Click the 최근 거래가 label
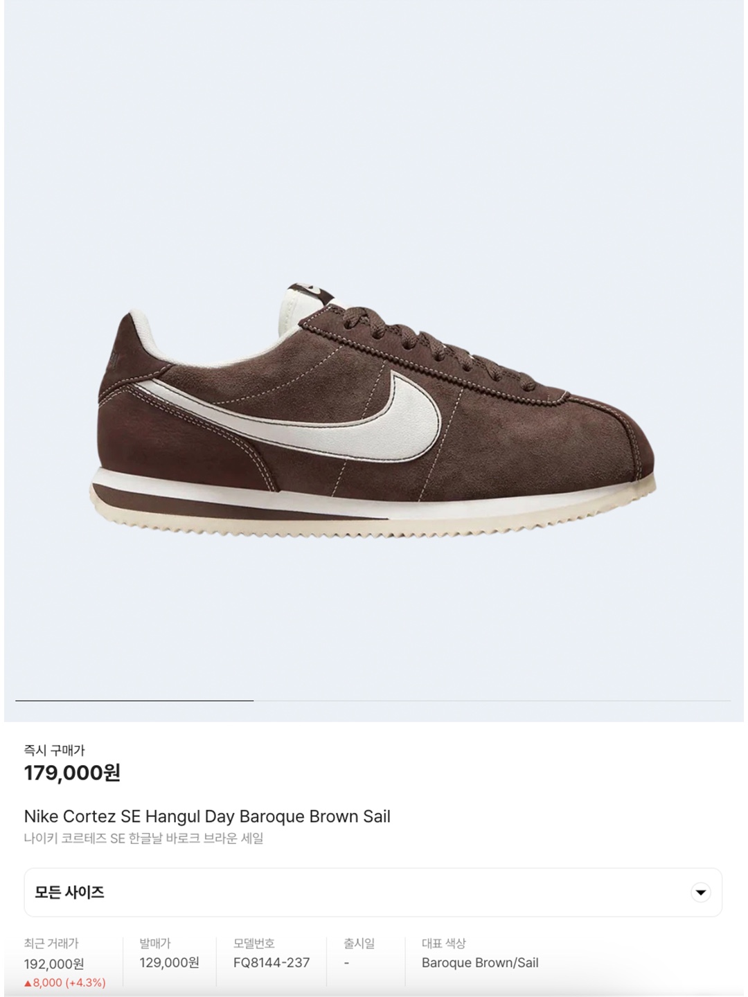Viewport: 748px width, 997px height. coord(51,943)
